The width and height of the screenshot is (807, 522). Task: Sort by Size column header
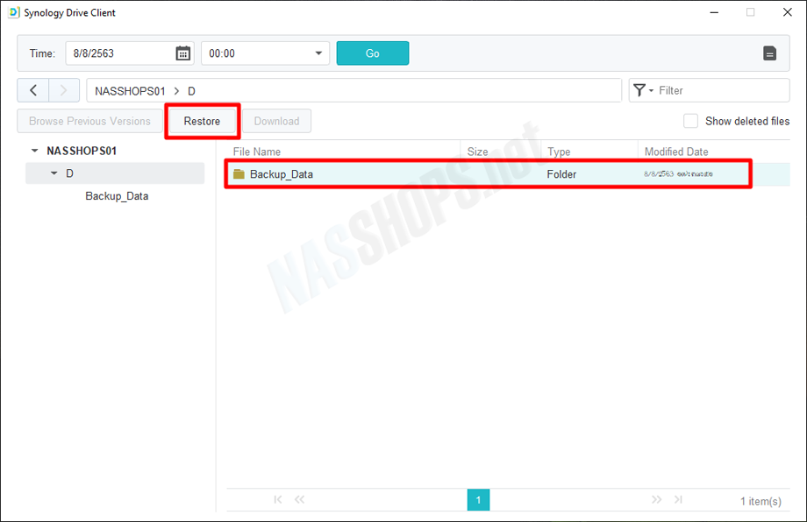tap(477, 152)
